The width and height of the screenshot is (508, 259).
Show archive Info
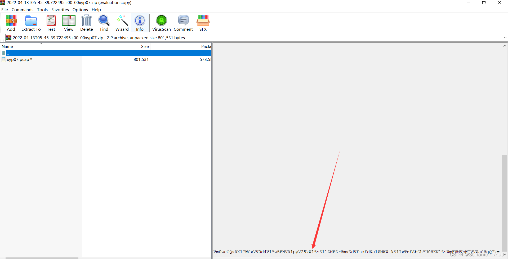coord(140,23)
